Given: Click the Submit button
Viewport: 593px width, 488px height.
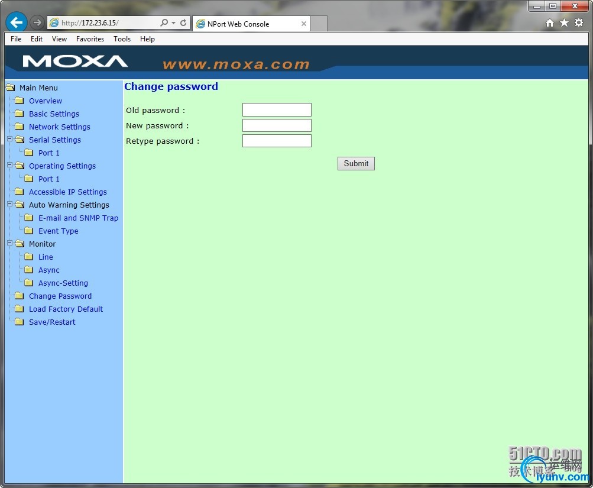Looking at the screenshot, I should point(356,163).
